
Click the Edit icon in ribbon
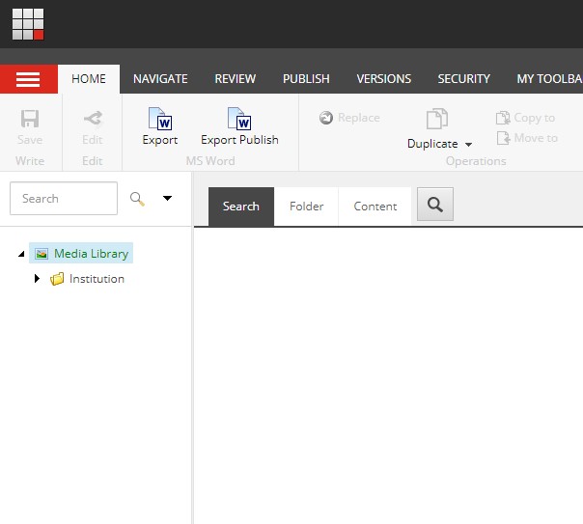(93, 119)
